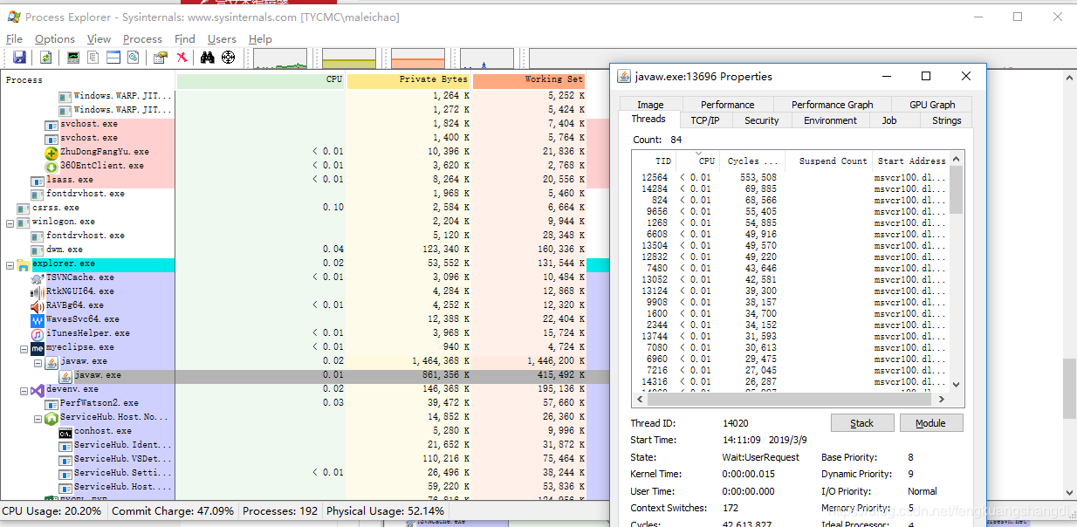
Task: Switch to the Security tab
Action: point(761,120)
